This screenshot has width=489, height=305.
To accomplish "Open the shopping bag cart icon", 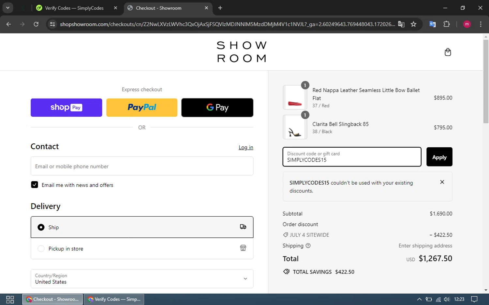I will pyautogui.click(x=448, y=52).
